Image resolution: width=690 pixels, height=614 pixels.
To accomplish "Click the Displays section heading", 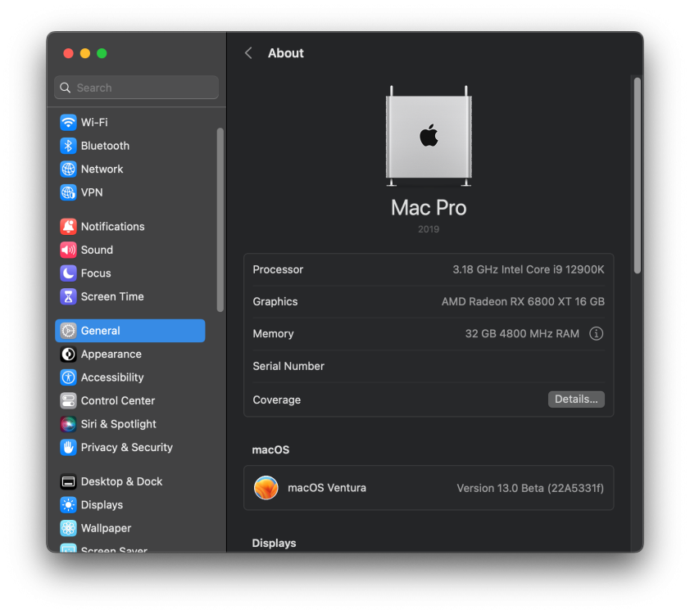I will 275,543.
